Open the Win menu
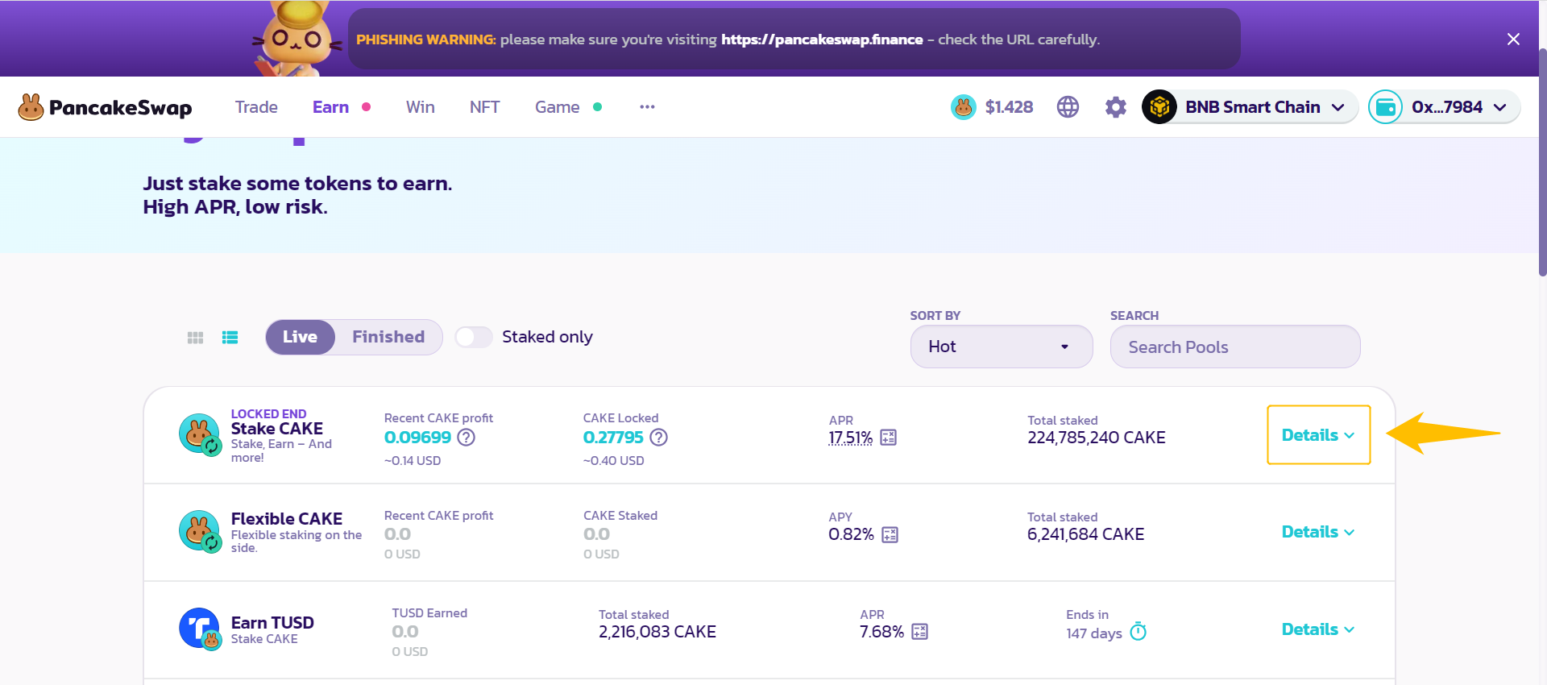1547x685 pixels. point(421,107)
